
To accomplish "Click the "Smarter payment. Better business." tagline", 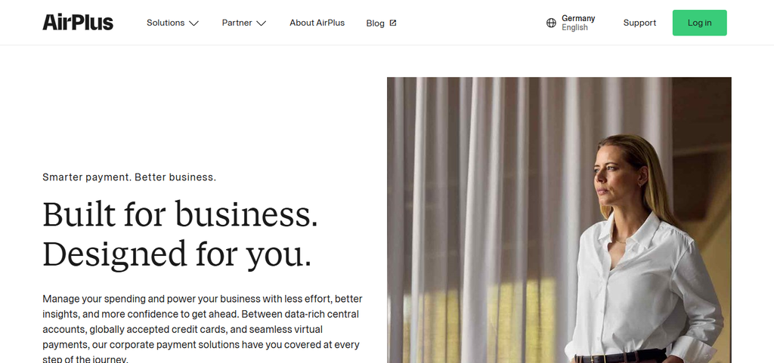I will pos(129,177).
